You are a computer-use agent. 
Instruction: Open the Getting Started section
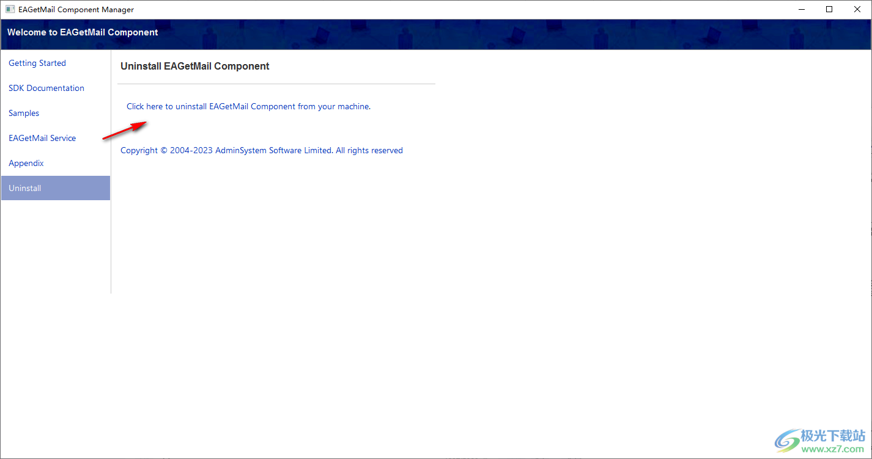pyautogui.click(x=37, y=63)
